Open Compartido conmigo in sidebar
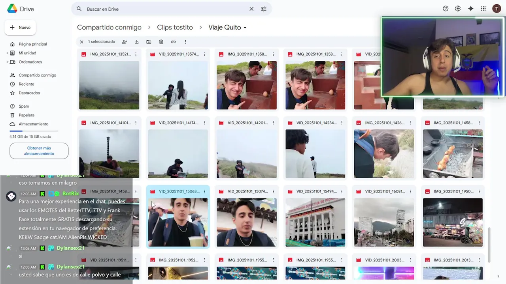This screenshot has height=284, width=506. pos(38,75)
